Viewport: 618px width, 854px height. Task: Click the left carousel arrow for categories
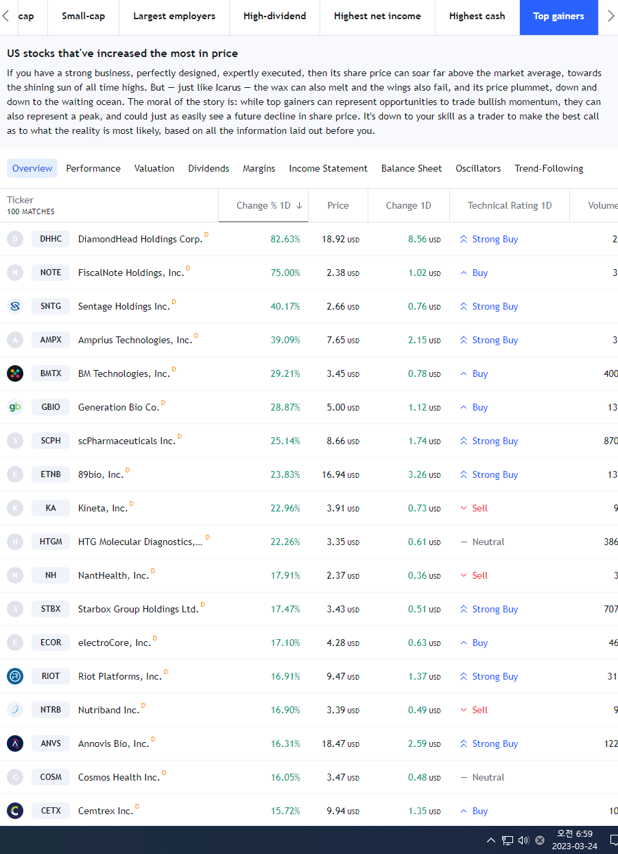click(6, 16)
